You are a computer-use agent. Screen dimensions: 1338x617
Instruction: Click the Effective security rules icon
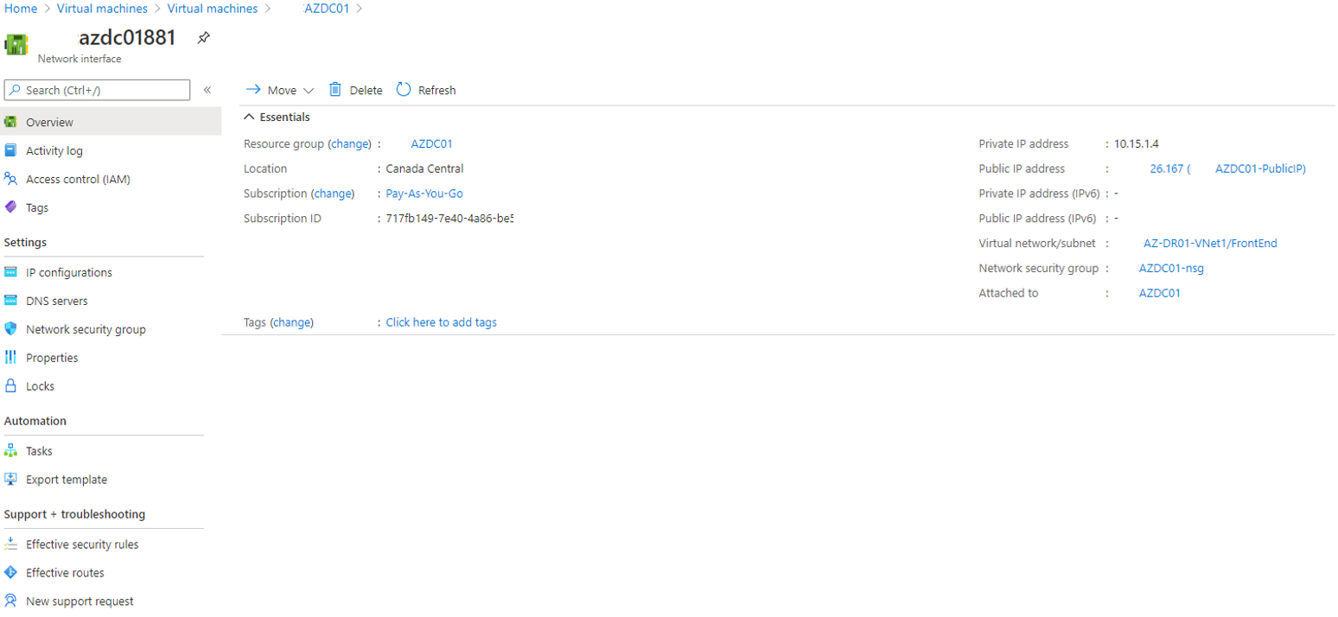pyautogui.click(x=10, y=544)
